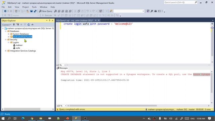Open the Window menu
Viewport: 215px width, 121px height.
(x=43, y=7)
